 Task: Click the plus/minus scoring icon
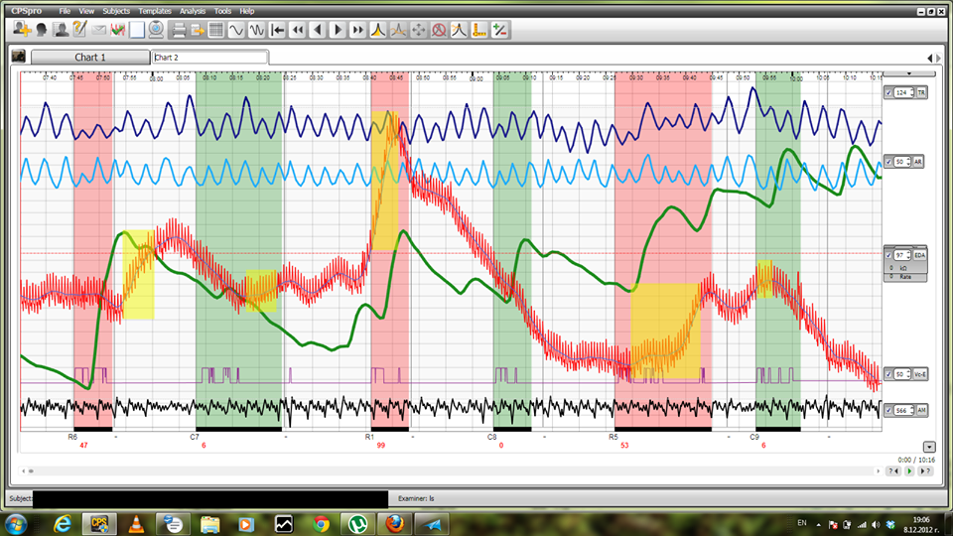499,29
